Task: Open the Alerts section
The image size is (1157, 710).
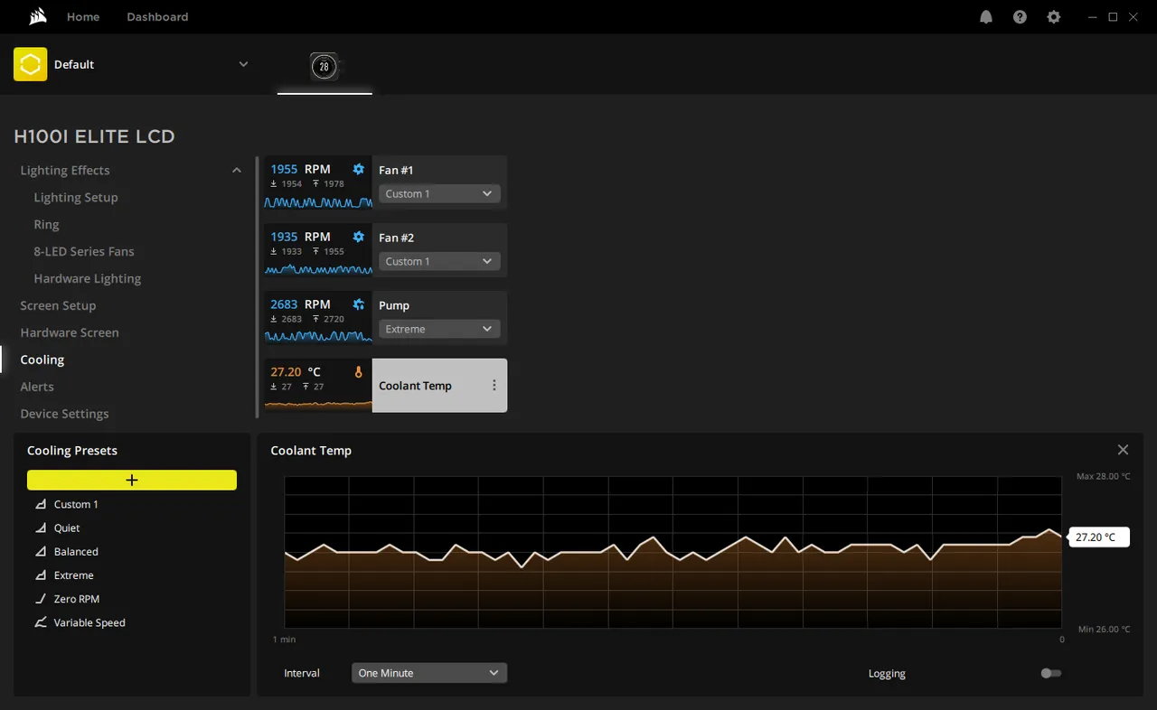Action: [x=37, y=387]
